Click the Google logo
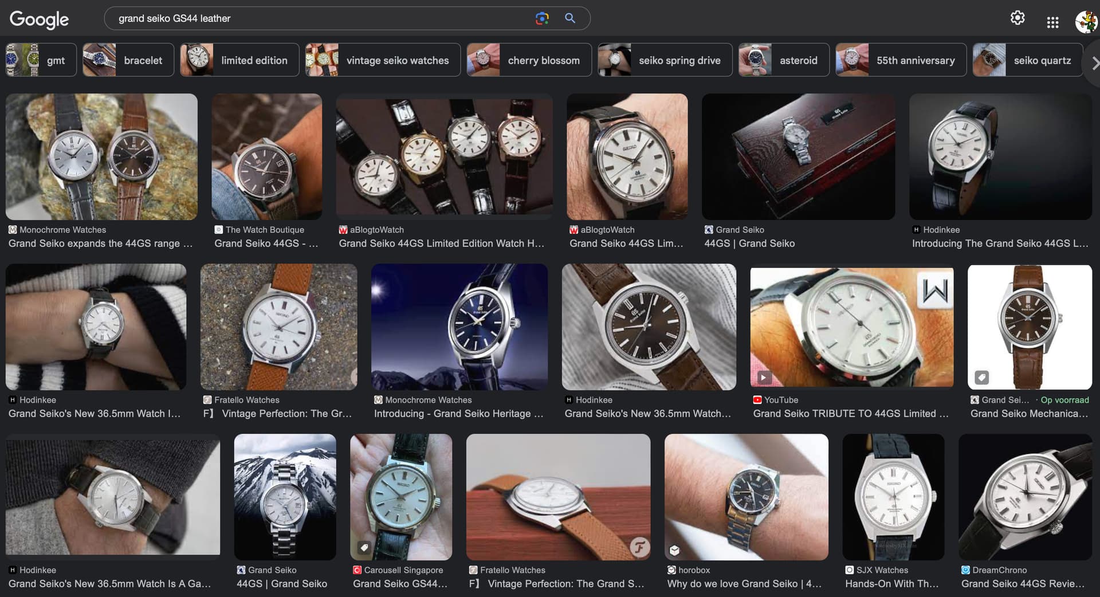 39,19
